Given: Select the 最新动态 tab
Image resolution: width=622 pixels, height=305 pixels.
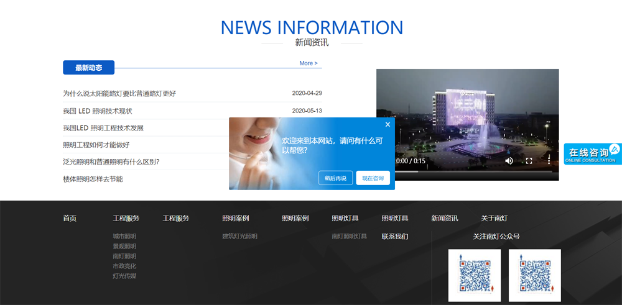Looking at the screenshot, I should (88, 68).
